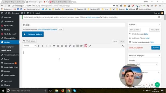Apply blockquote formatting
Screen dimensions: 166x93
pos(54,46)
